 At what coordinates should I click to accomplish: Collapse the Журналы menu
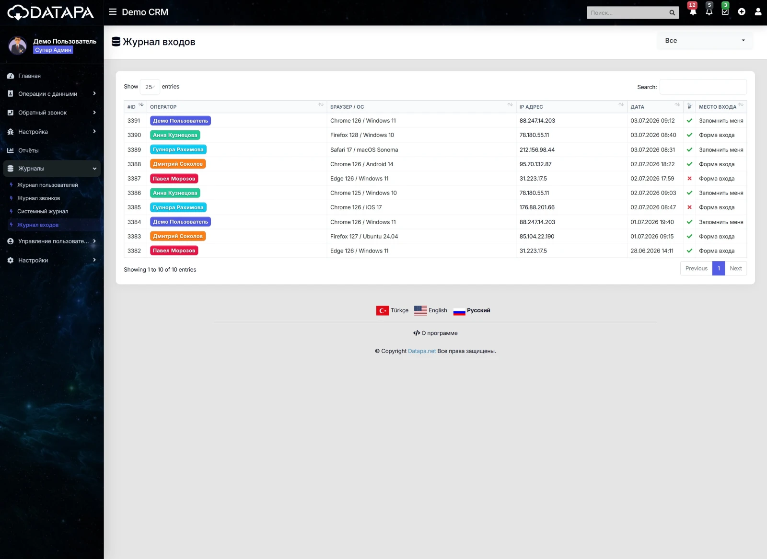(52, 169)
